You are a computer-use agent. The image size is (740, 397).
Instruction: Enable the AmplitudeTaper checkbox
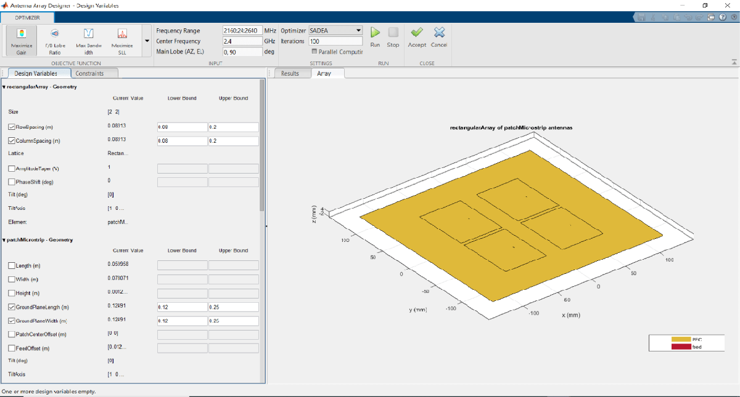[x=12, y=169]
